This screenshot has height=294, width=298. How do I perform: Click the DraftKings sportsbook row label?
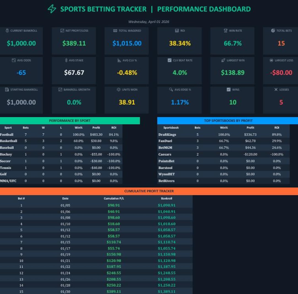167,134
